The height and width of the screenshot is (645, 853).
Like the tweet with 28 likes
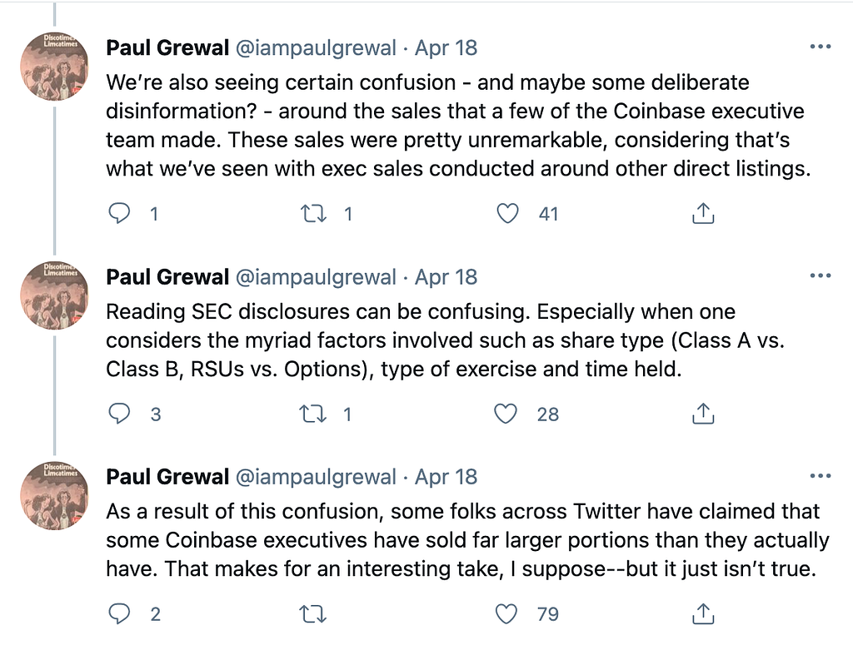[507, 414]
